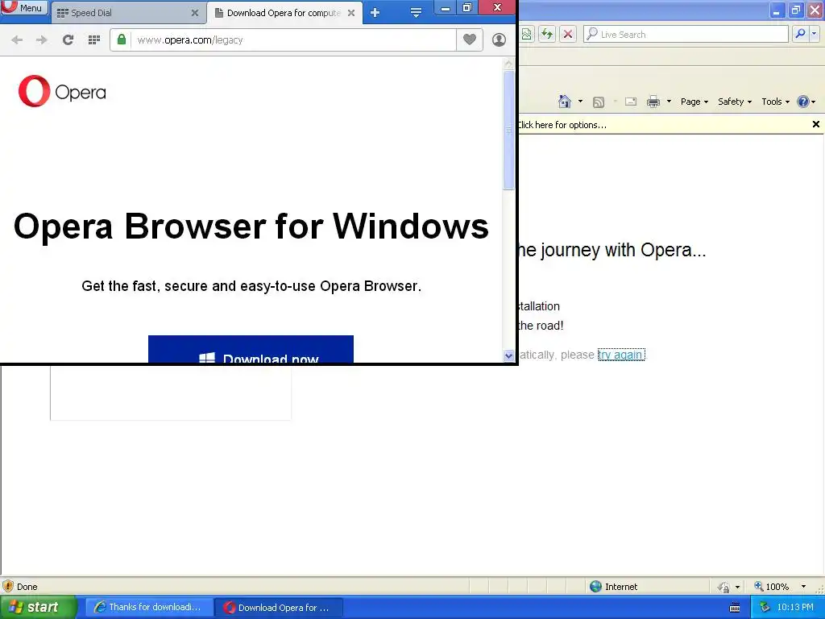The image size is (825, 619).
Task: Open the Help question mark menu
Action: (806, 102)
